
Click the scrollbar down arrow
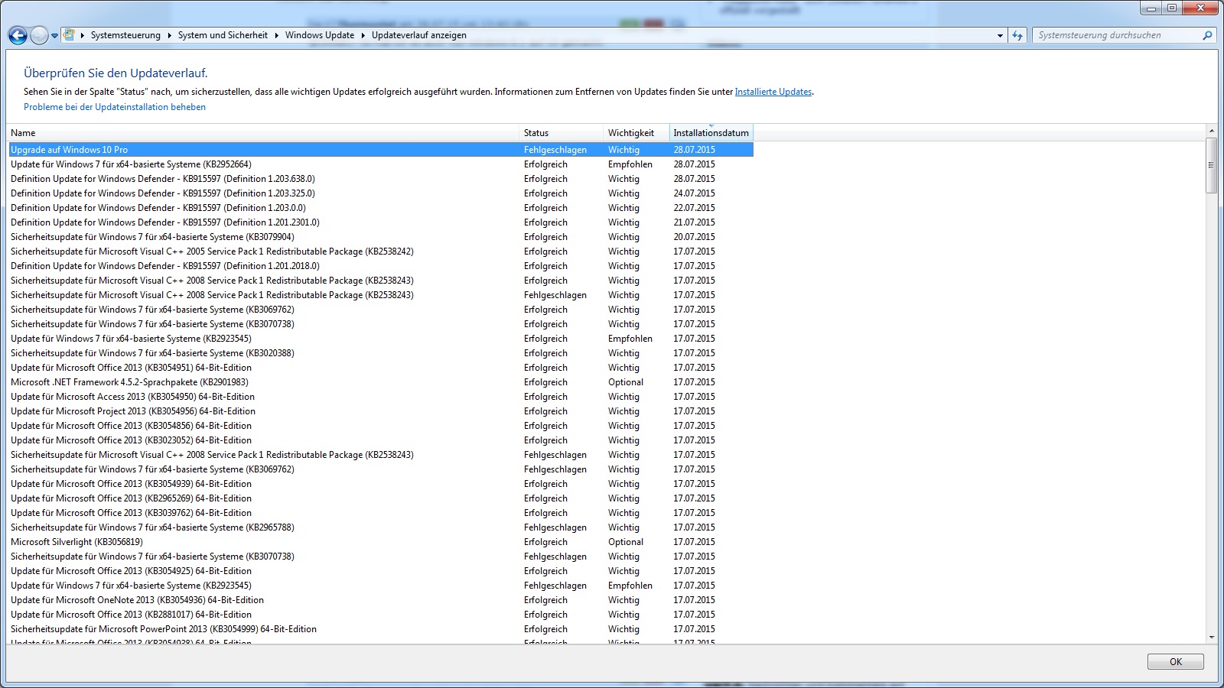(1211, 638)
